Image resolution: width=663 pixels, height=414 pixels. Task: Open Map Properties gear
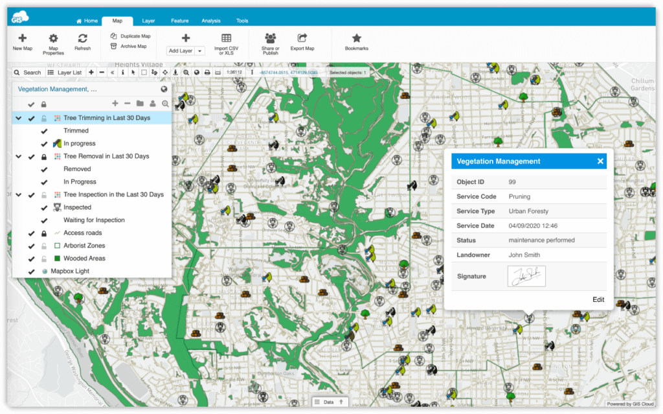click(x=53, y=39)
